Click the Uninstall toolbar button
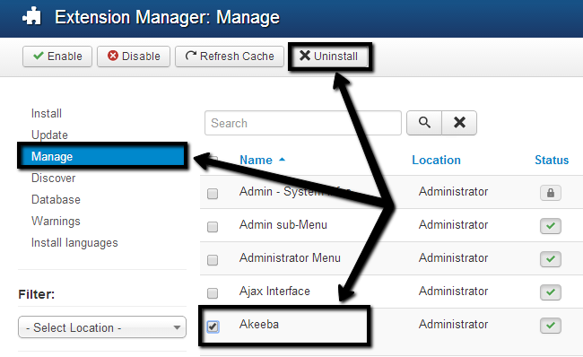Image resolution: width=583 pixels, height=357 pixels. pos(328,57)
